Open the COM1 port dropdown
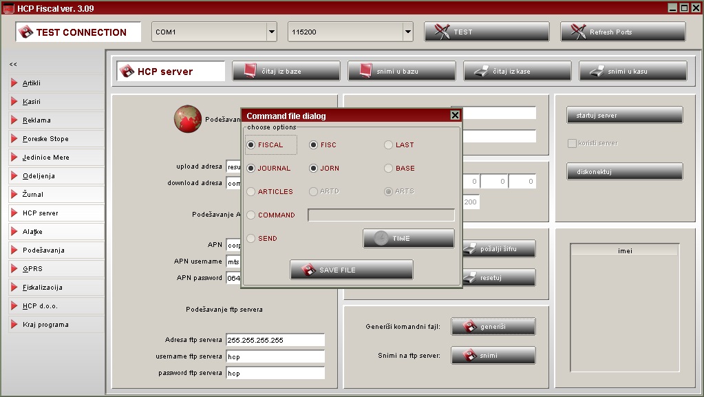The height and width of the screenshot is (397, 704). (x=271, y=32)
